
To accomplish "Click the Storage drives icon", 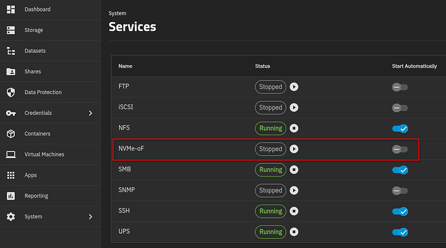I will click(11, 30).
